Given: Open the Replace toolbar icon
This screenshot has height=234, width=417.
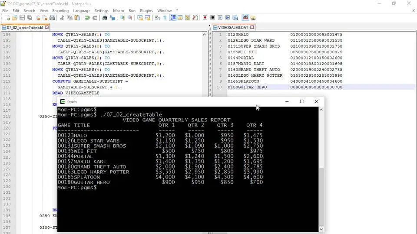Looking at the screenshot, I should click(x=112, y=18).
